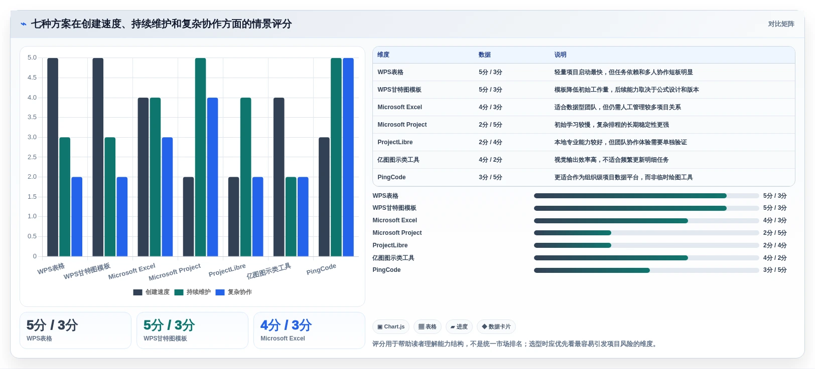This screenshot has height=369, width=815.
Task: Click the PingCode table cell
Action: tap(391, 177)
